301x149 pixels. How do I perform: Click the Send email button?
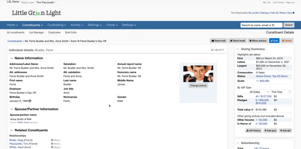238,40
